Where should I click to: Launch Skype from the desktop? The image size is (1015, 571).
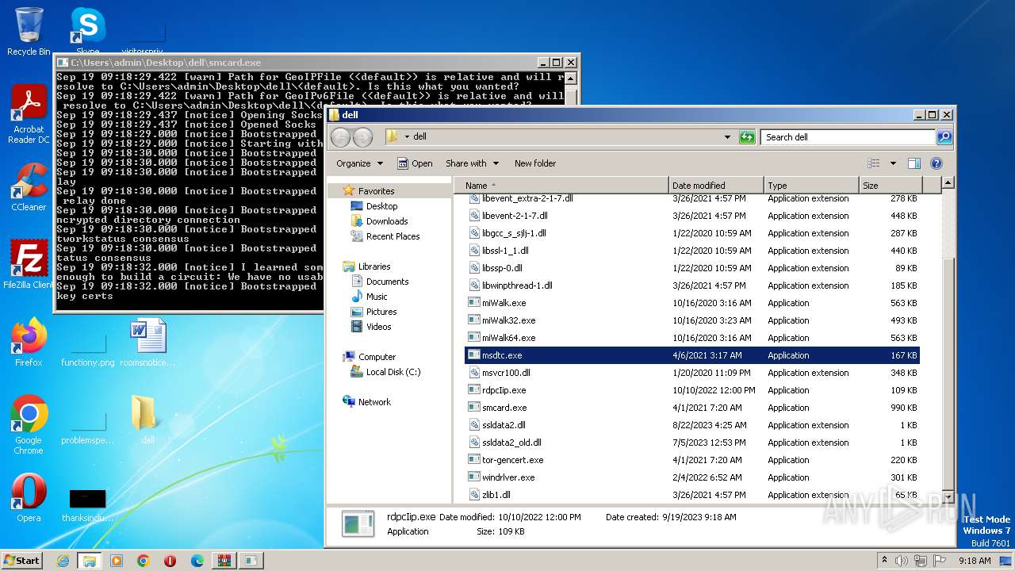pyautogui.click(x=88, y=31)
